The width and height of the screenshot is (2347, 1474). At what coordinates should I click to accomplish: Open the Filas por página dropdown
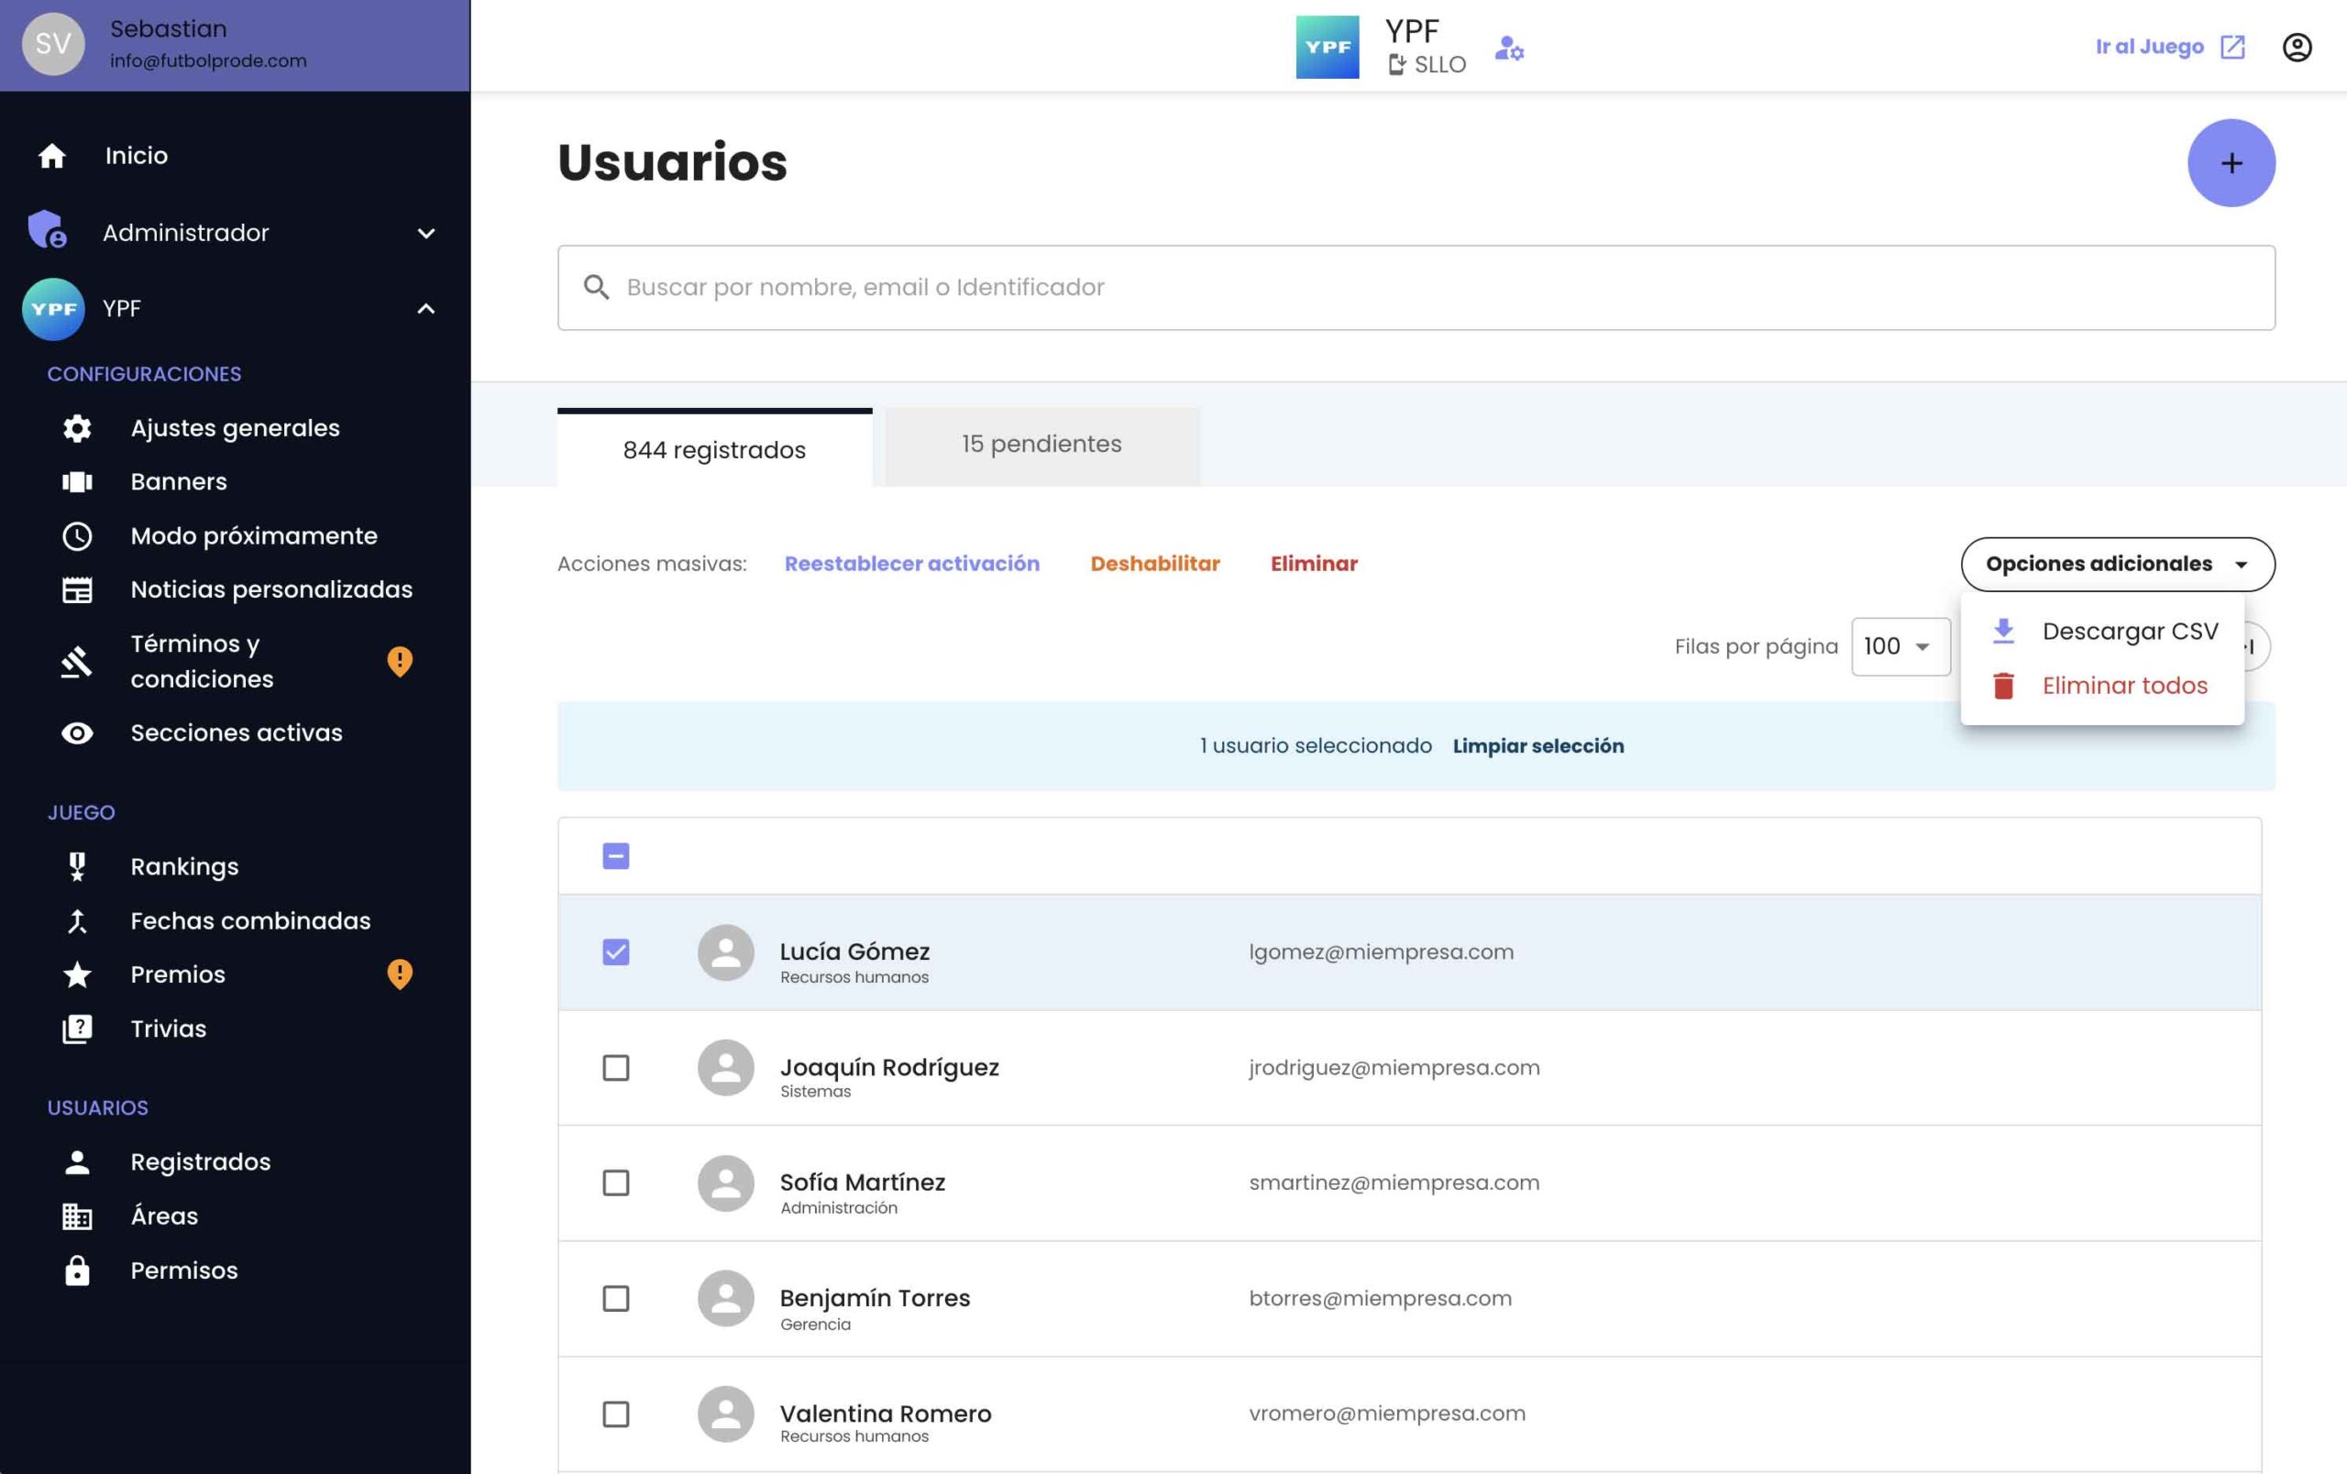[1899, 646]
